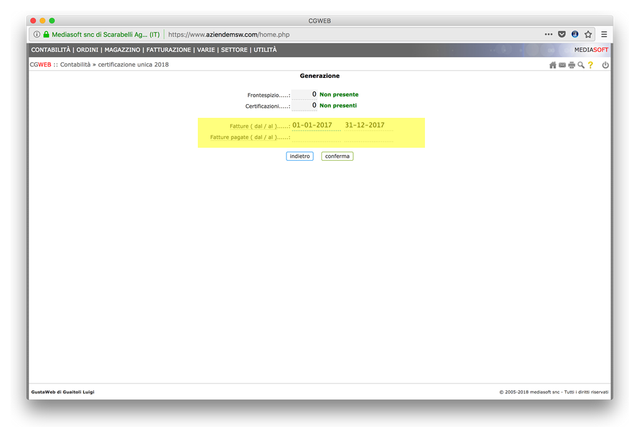639x437 pixels.
Task: Open the SETTORE menu
Action: (234, 50)
